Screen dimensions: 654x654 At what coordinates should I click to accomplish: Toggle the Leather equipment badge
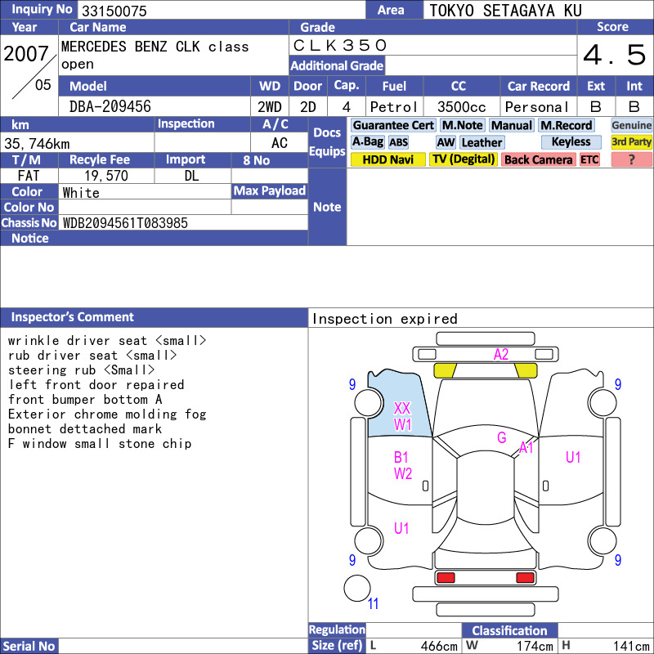point(482,142)
